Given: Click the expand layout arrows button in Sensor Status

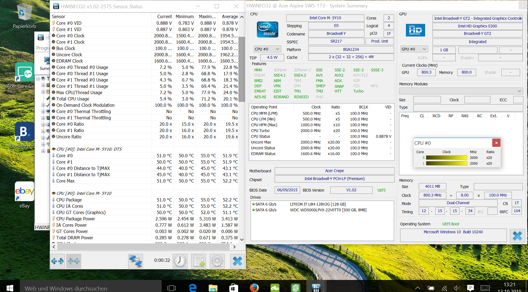Looking at the screenshot, I should (x=57, y=261).
